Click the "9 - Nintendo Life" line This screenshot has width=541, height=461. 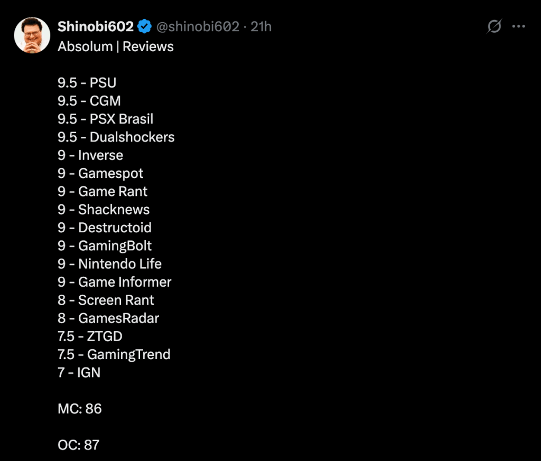coord(109,264)
